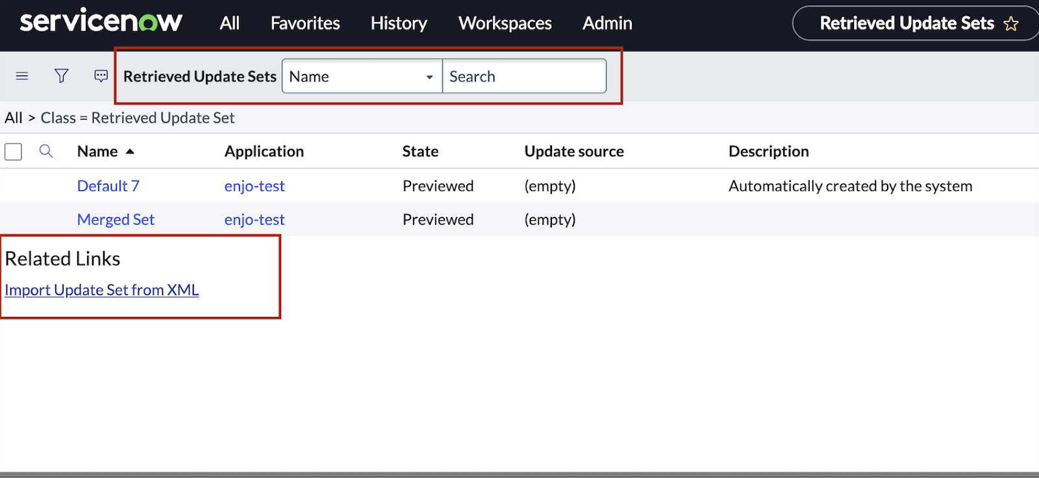
Task: Select 'Automatically created by the system' description
Action: 851,186
